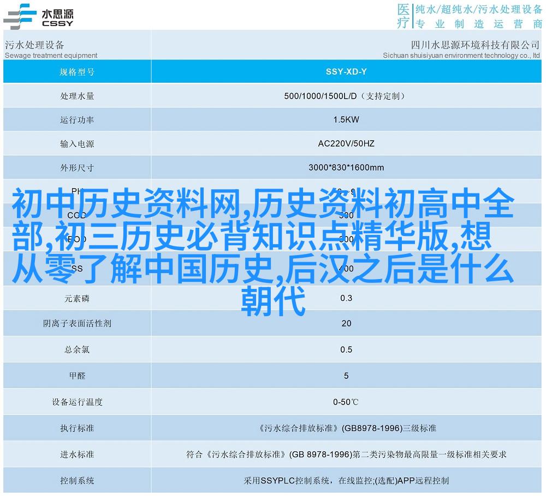This screenshot has height=496, width=546.
Task: Click the Sewage treatment equipment subtitle
Action: point(51,55)
